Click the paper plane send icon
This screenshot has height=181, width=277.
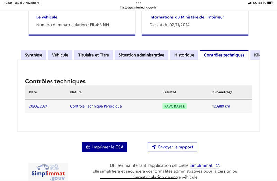point(154,147)
